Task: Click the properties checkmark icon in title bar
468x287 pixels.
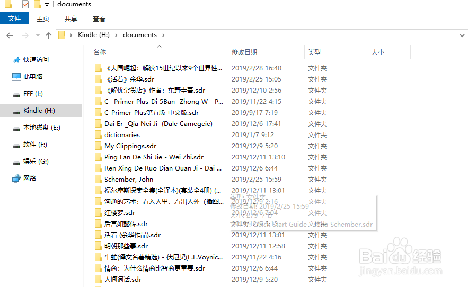Action: coord(25,4)
